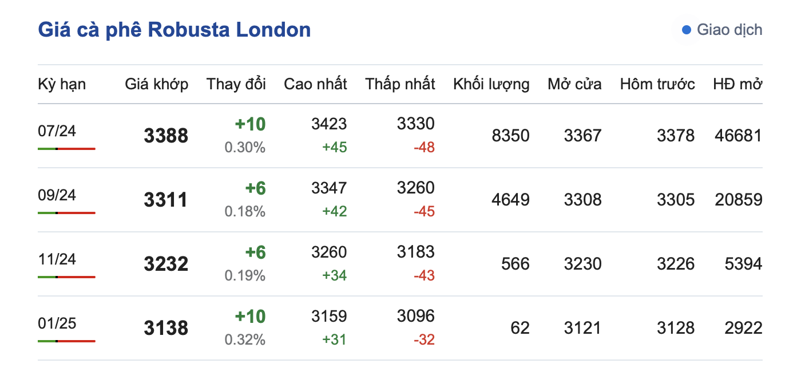The height and width of the screenshot is (387, 793).
Task: Click the matched price 3388
Action: [x=166, y=136]
